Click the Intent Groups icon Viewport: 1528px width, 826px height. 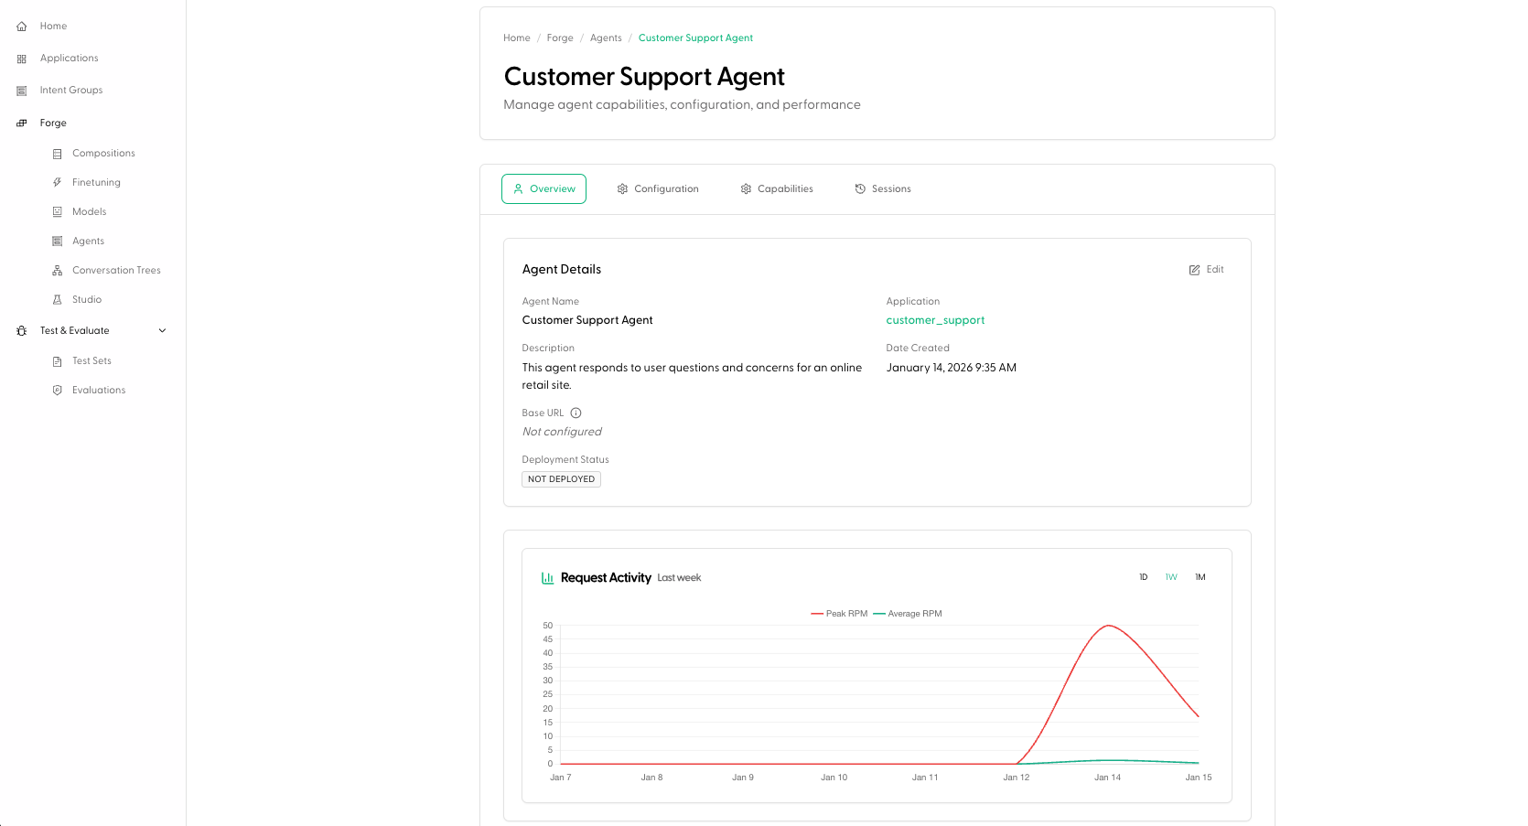(21, 90)
